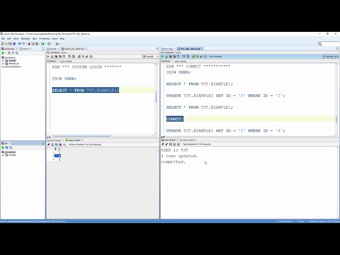The height and width of the screenshot is (255, 340).
Task: Open Navigate menu
Action: click(x=25, y=39)
